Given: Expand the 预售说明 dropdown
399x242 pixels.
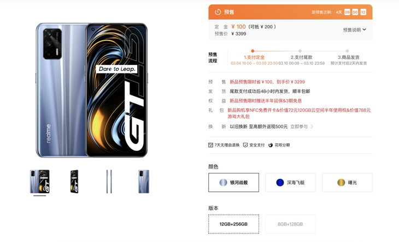Looking at the screenshot, I should point(355,30).
